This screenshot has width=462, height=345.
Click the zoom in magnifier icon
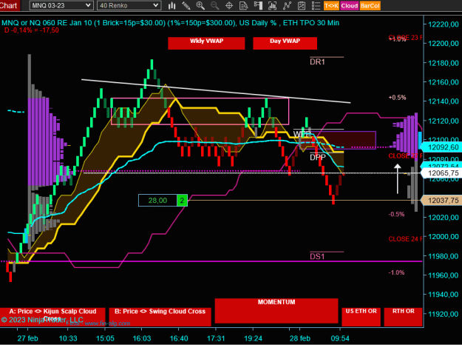200,6
